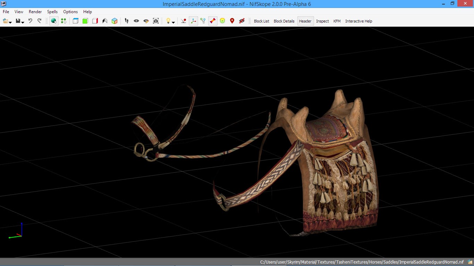Toggle the red pin marker icon
The height and width of the screenshot is (266, 474).
point(232,21)
